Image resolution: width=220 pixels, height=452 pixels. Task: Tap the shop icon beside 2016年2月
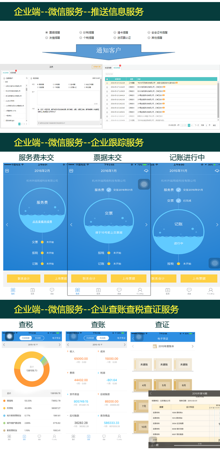pos(7,171)
